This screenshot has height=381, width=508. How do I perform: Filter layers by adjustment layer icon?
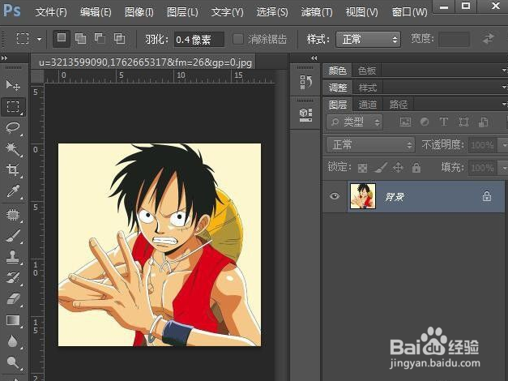click(424, 122)
